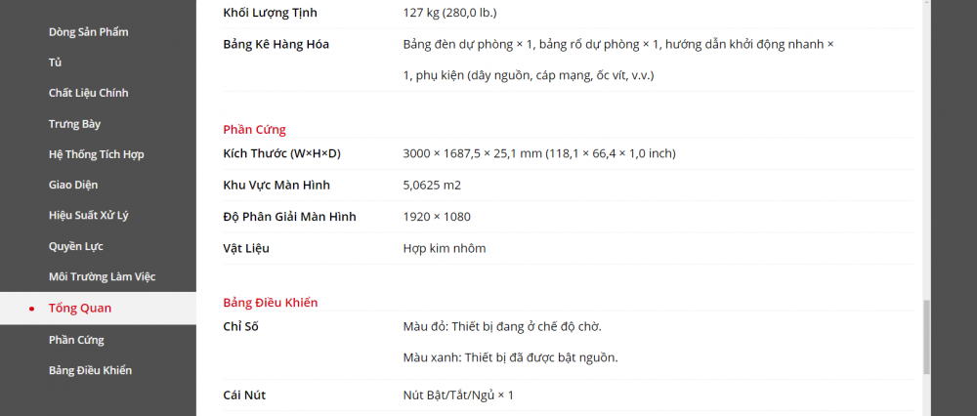Viewport: 977px width, 416px height.
Task: Select Giao Diện in the left navigation
Action: 72,185
